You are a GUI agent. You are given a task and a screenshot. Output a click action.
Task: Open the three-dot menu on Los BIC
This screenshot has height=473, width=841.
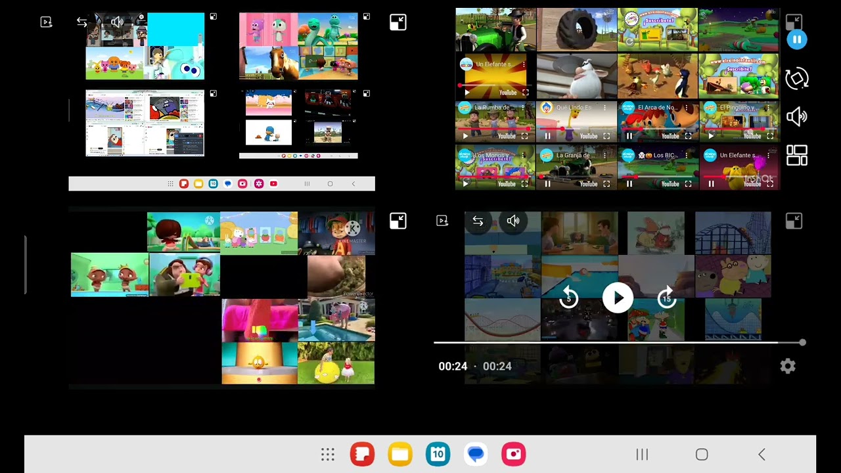click(x=687, y=156)
